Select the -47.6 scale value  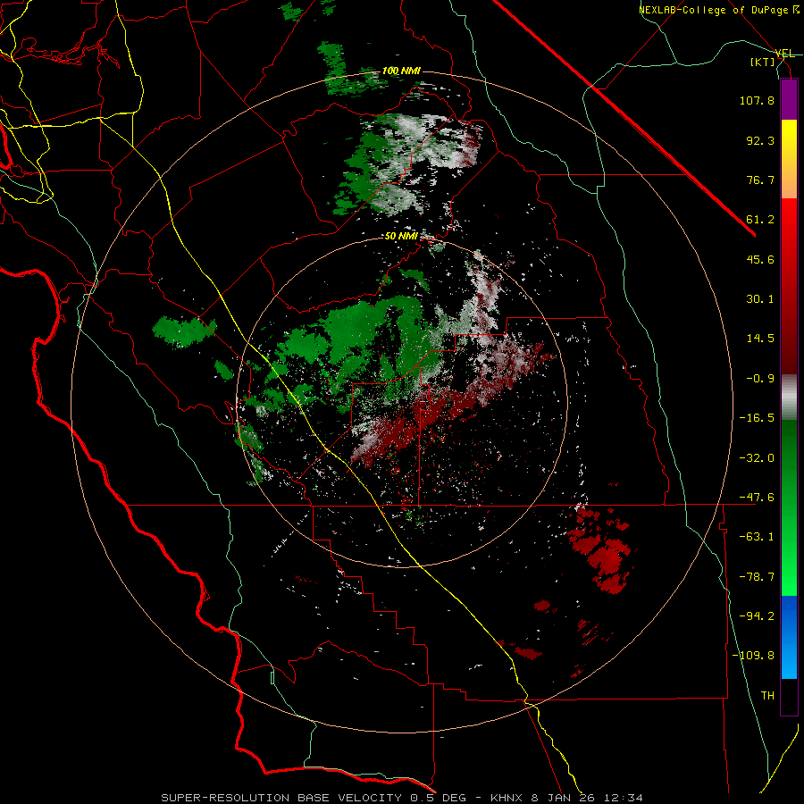[x=757, y=498]
